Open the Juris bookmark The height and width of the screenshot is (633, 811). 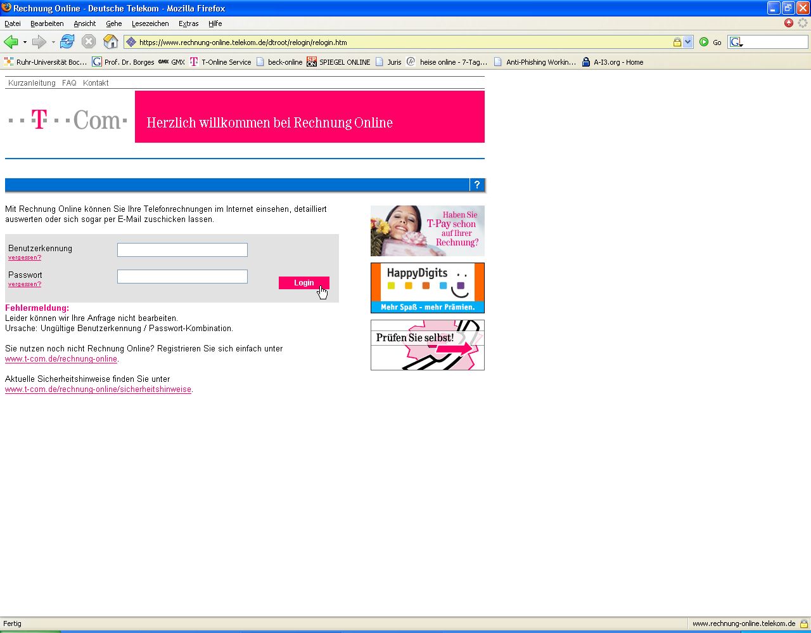coord(388,62)
